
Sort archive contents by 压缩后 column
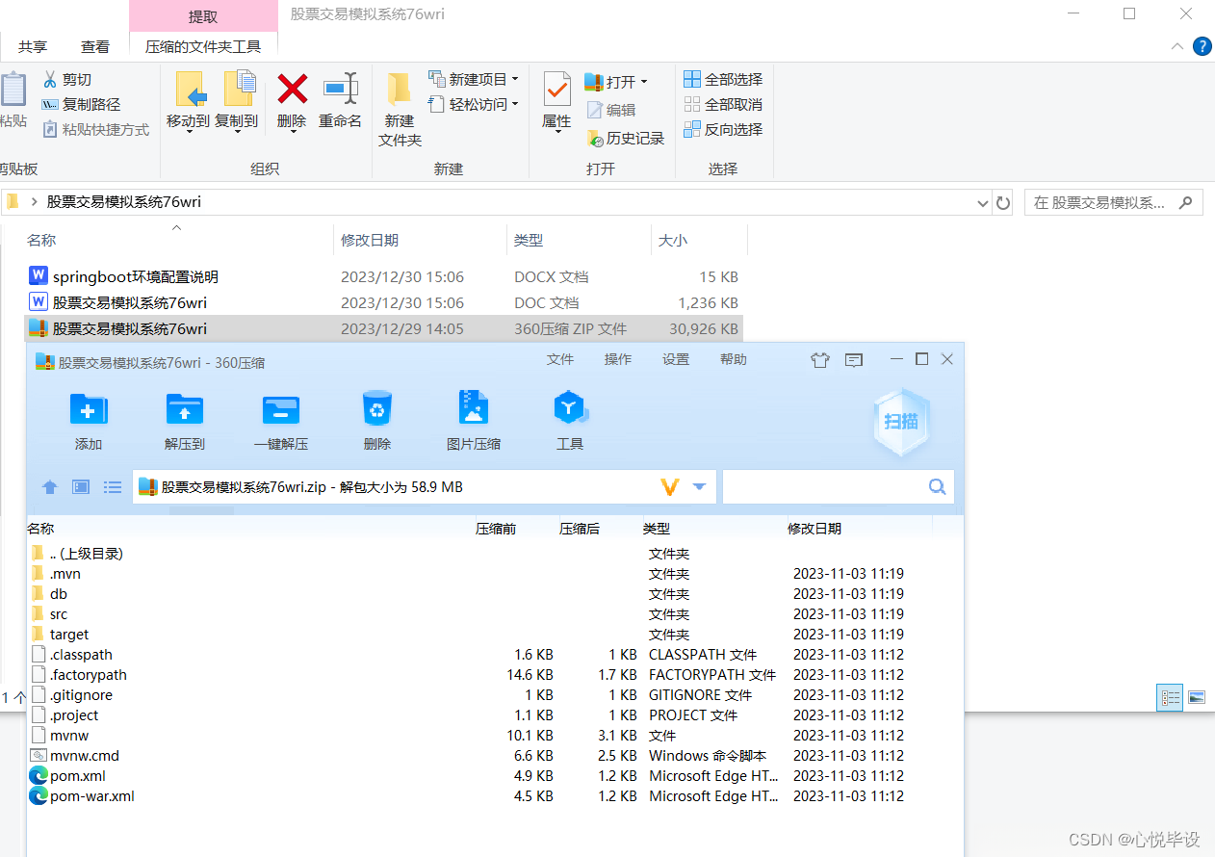[x=580, y=529]
